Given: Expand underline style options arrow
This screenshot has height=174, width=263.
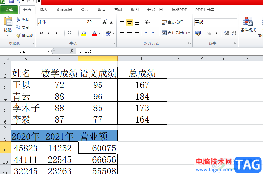Looking at the screenshot, I should click(61, 33).
